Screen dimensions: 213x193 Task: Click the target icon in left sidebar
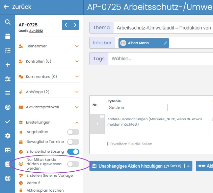point(7,107)
